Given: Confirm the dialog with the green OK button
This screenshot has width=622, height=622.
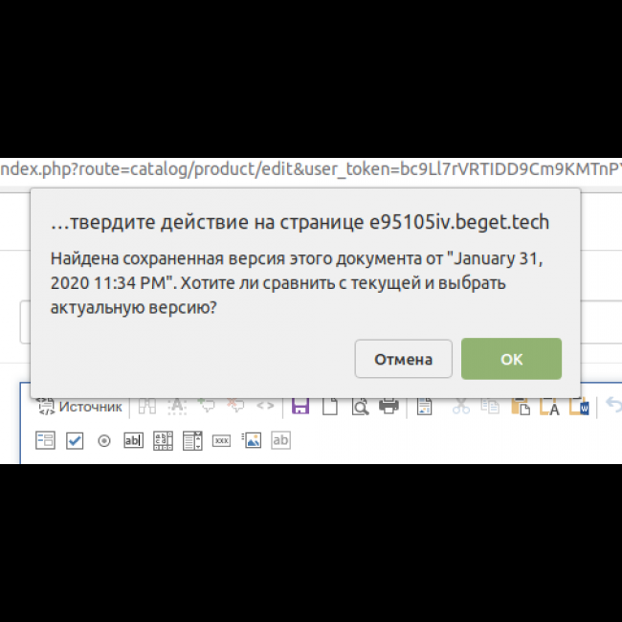Looking at the screenshot, I should [x=511, y=359].
